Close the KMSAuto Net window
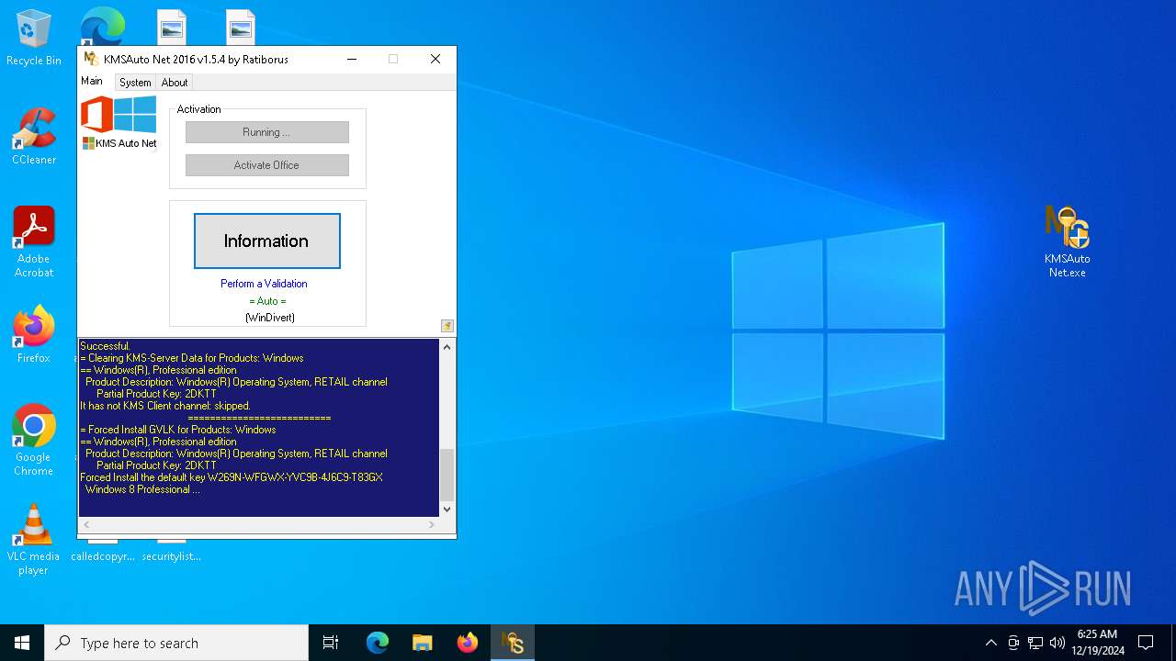1176x661 pixels. coord(435,59)
